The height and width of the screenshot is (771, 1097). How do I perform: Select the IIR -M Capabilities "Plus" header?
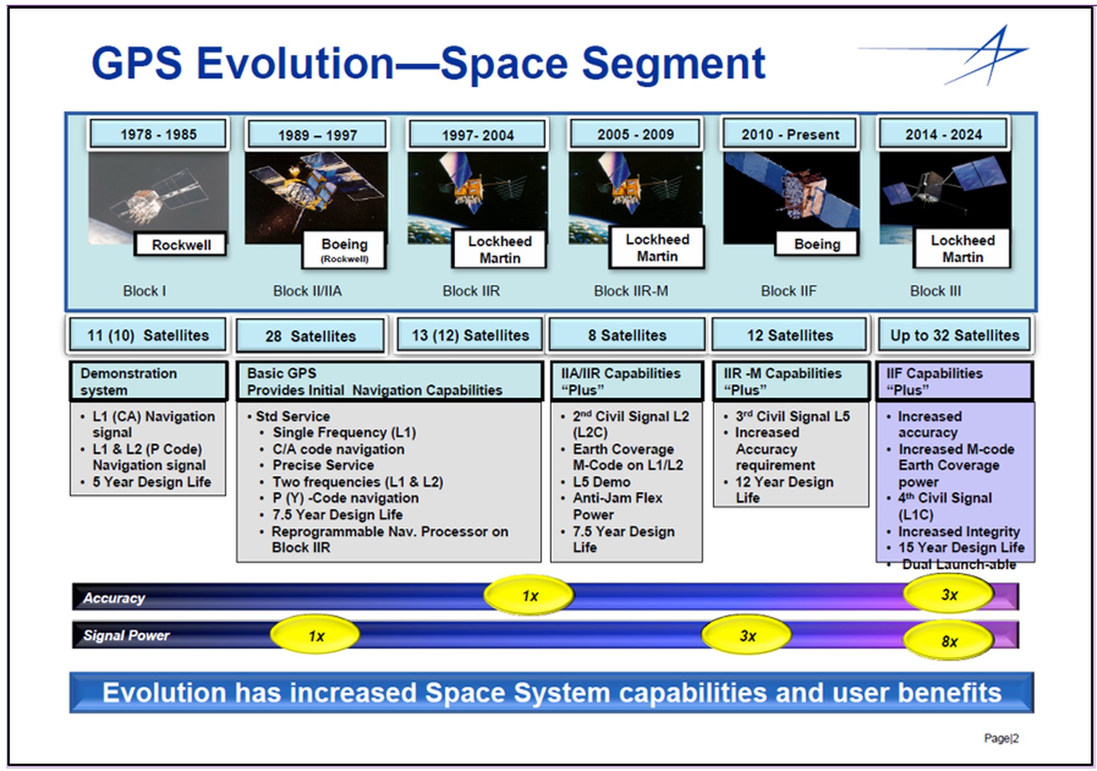pos(791,381)
